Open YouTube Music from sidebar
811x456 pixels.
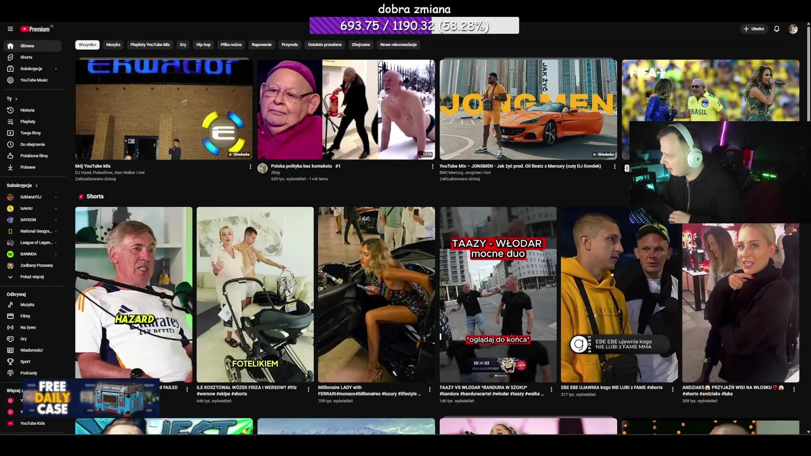tap(33, 80)
